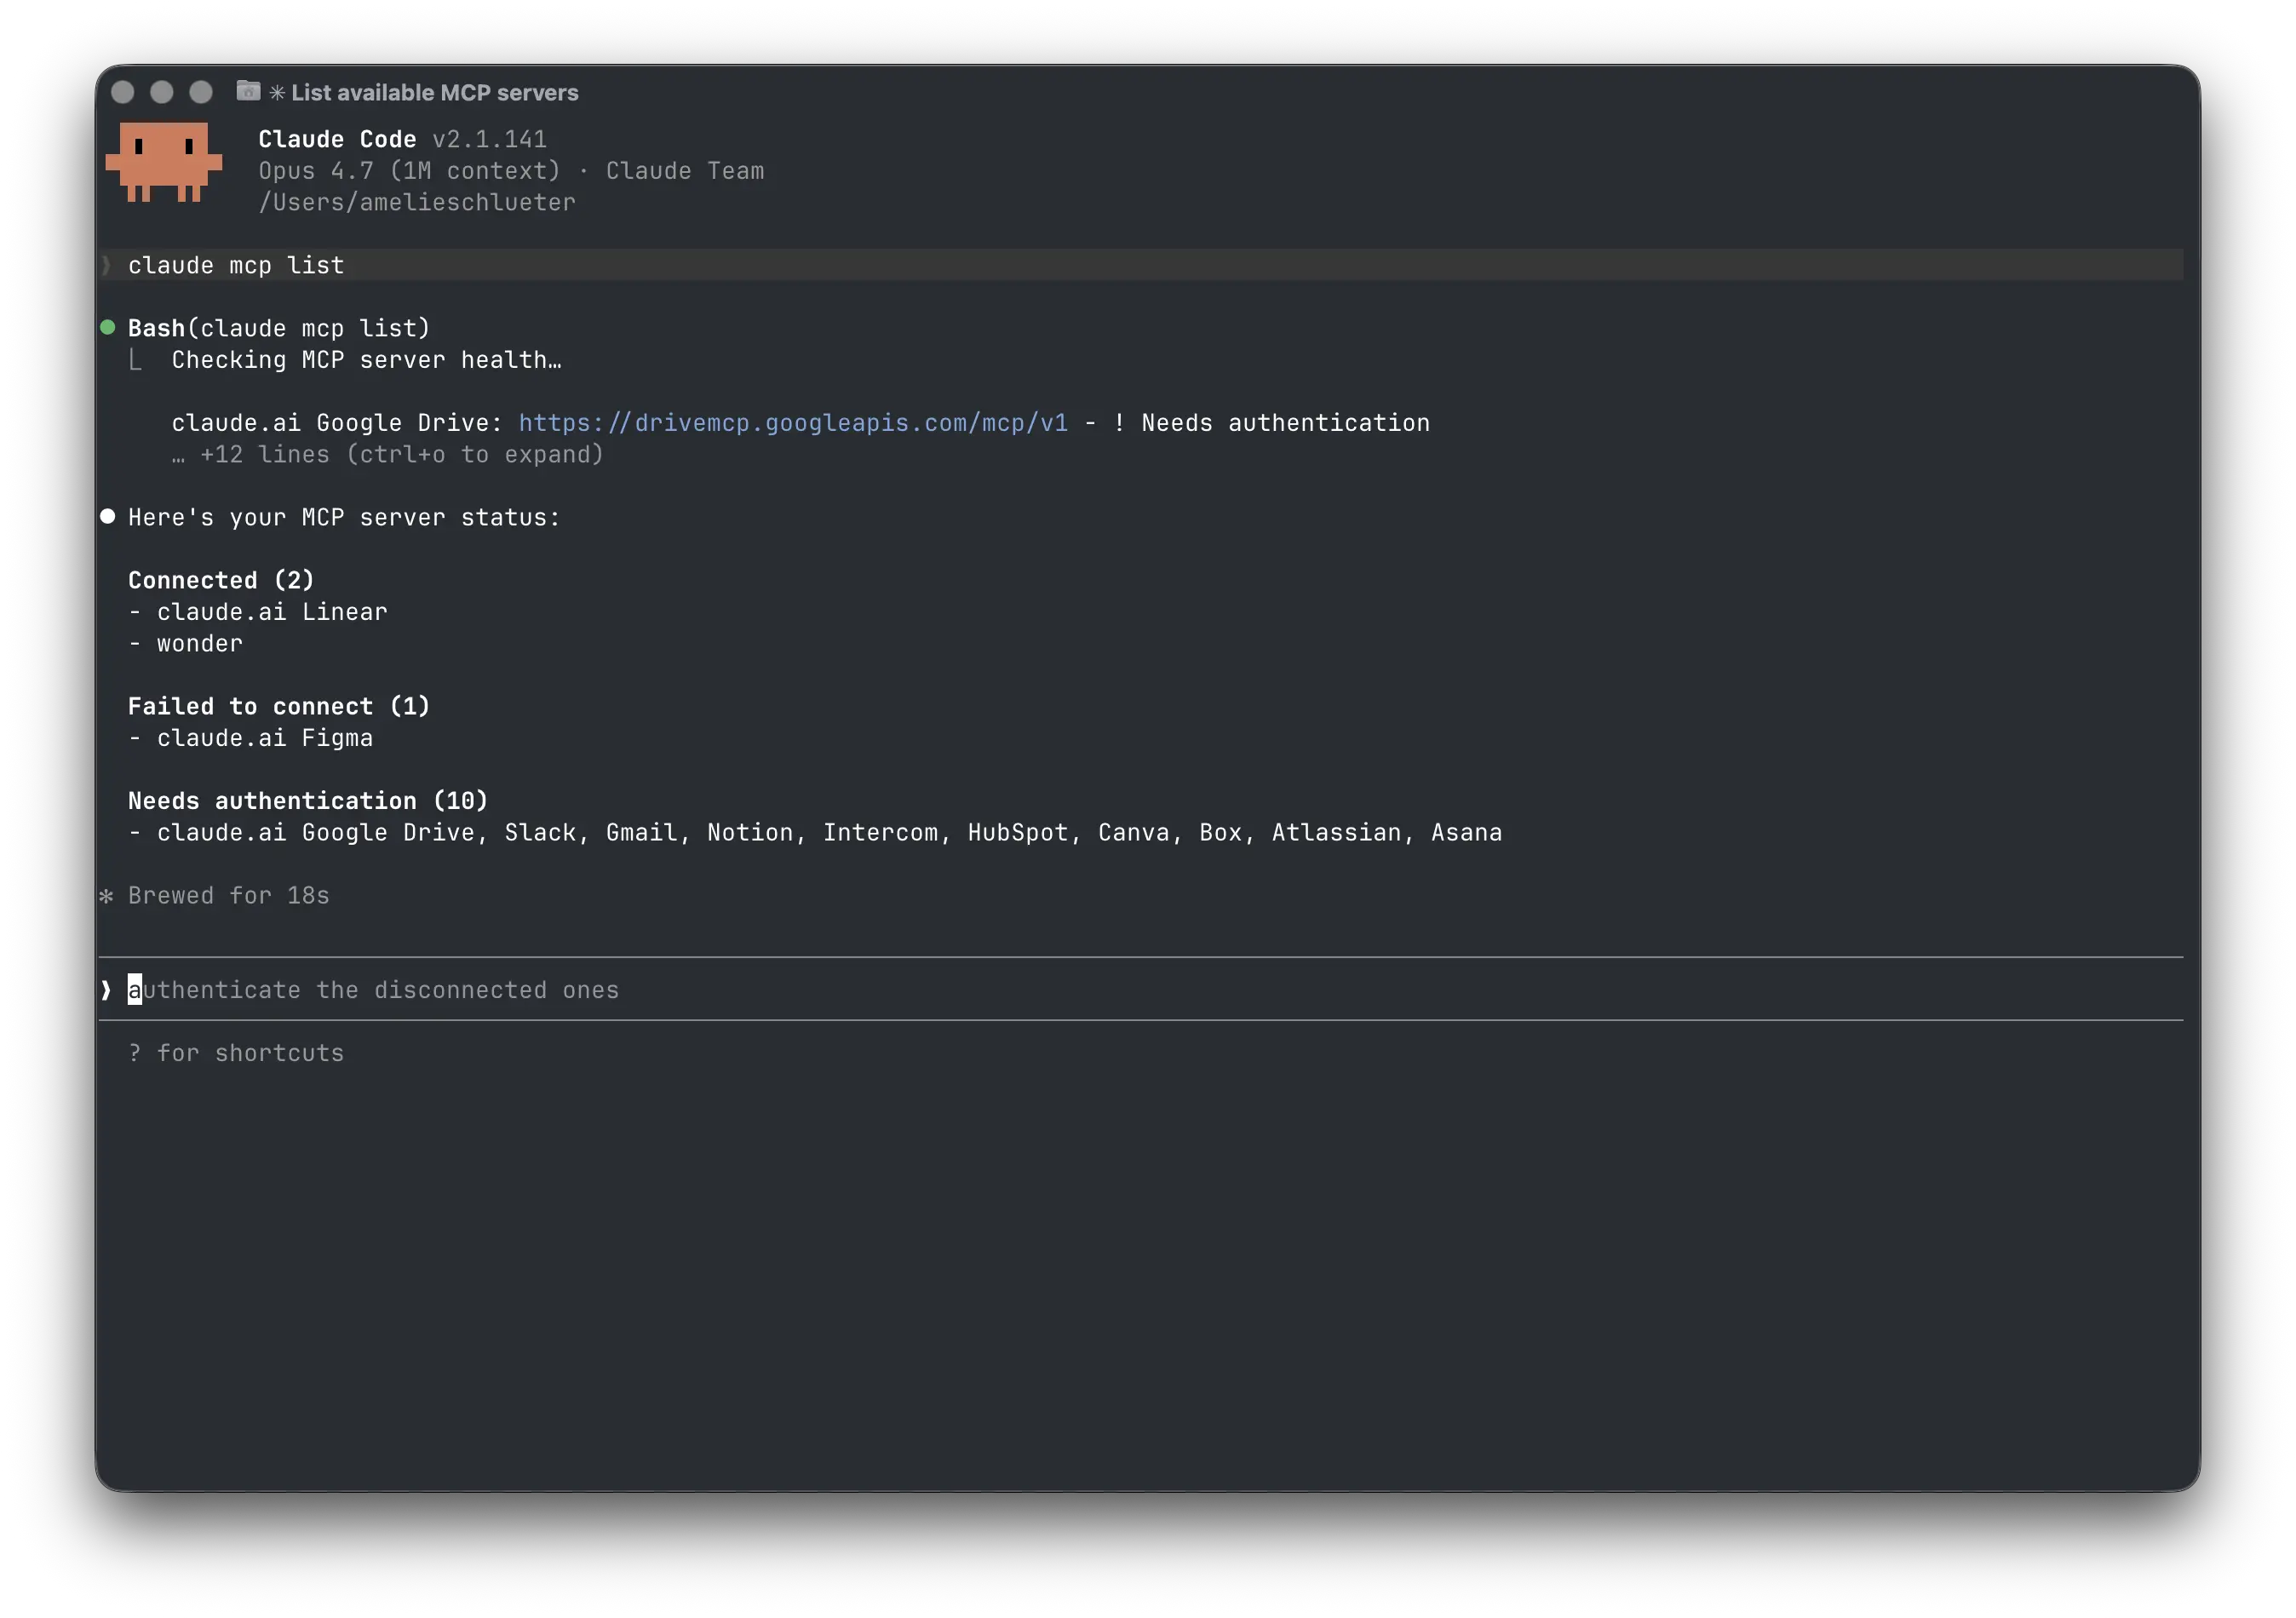Viewport: 2296px width, 1618px height.
Task: Click the spinner asterisk in the window title
Action: [277, 93]
